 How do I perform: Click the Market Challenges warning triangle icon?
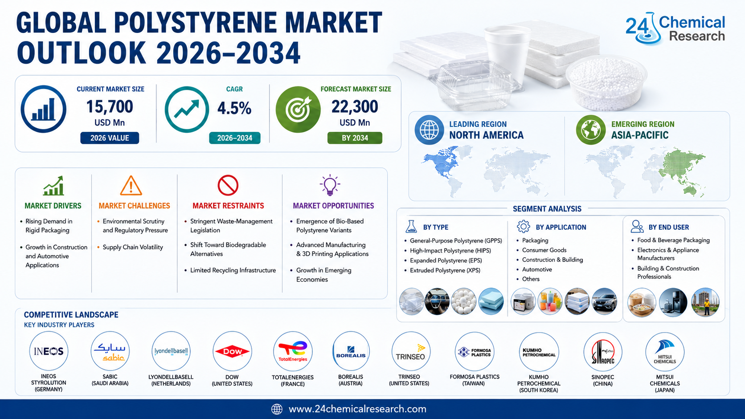(x=131, y=186)
